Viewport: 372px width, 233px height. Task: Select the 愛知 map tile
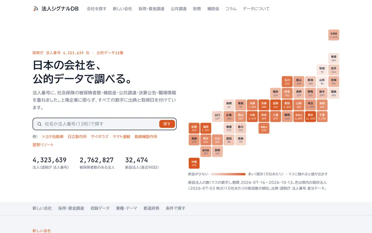[287, 105]
